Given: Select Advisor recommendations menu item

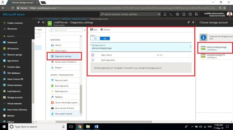Looking at the screenshot, I should (65, 62).
